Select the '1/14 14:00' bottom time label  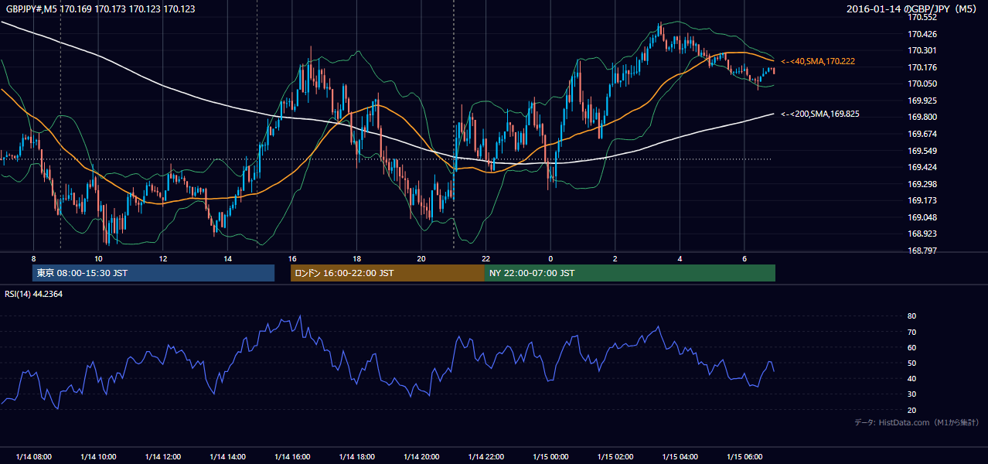click(227, 456)
